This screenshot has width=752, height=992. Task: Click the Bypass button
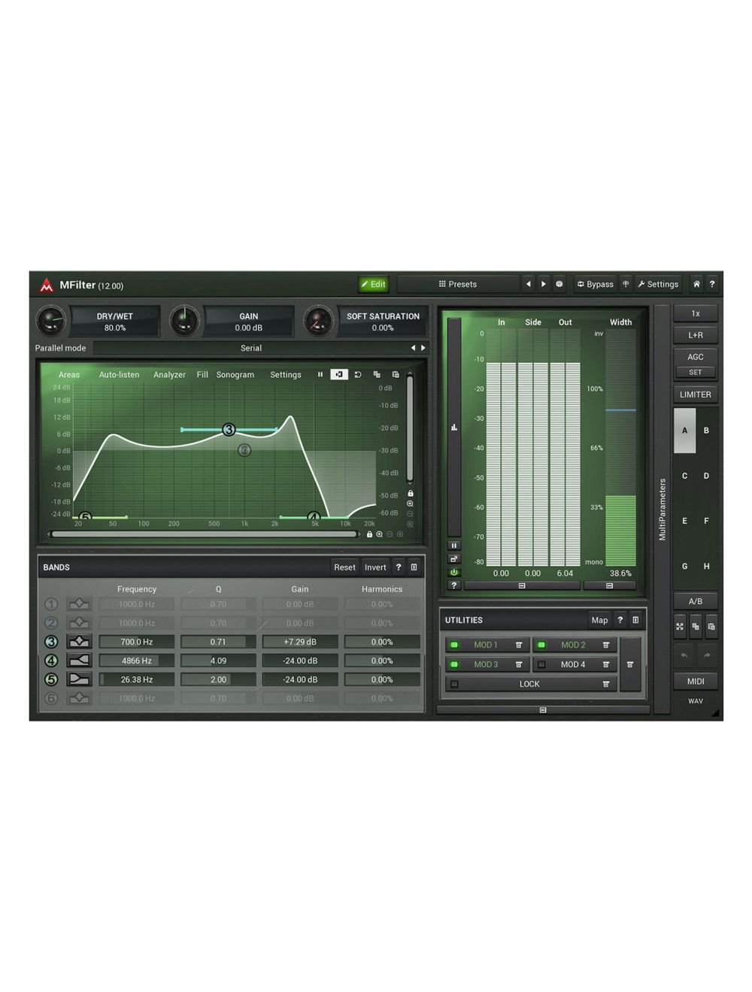[x=595, y=284]
